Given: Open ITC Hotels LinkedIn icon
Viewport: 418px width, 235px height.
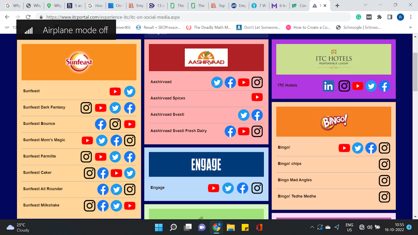Looking at the screenshot, I should pyautogui.click(x=328, y=86).
